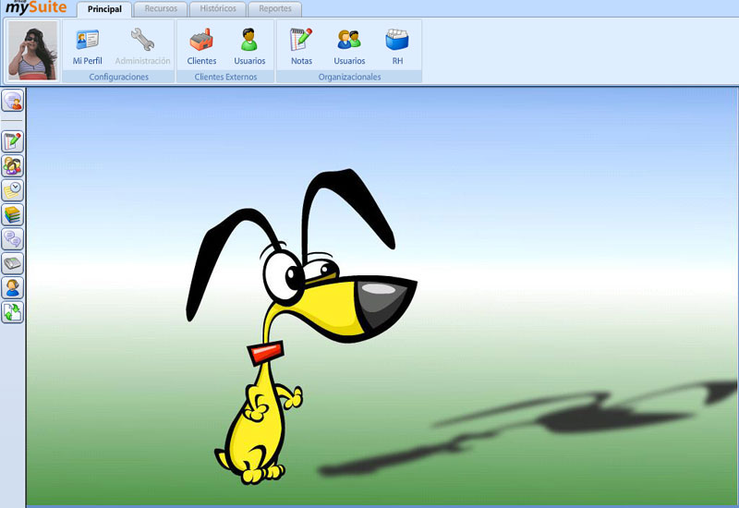Click the user profile photo thumbnail
Screen dimensions: 739x508
coord(32,51)
